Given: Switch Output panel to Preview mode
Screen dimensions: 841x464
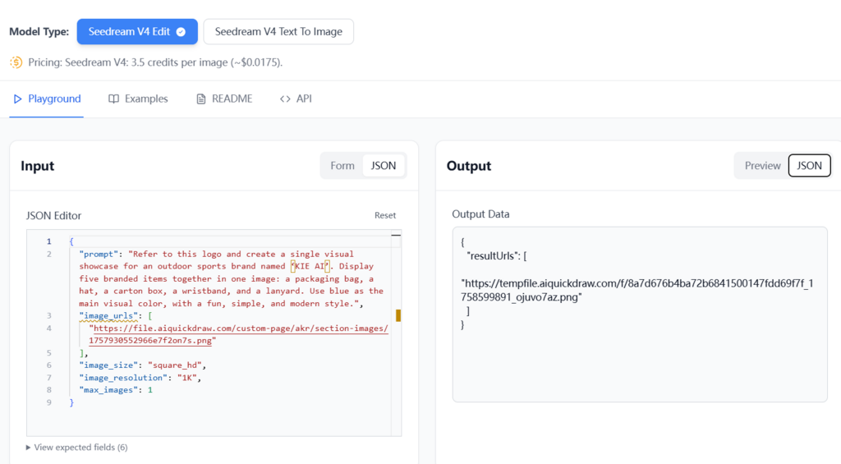Looking at the screenshot, I should point(762,166).
